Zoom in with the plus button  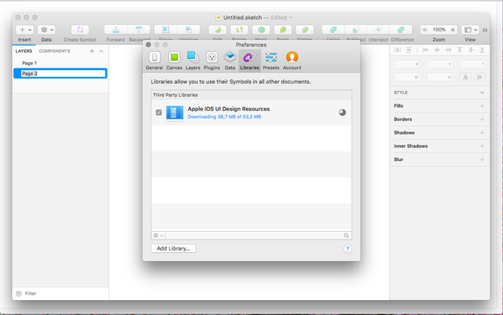click(x=453, y=30)
